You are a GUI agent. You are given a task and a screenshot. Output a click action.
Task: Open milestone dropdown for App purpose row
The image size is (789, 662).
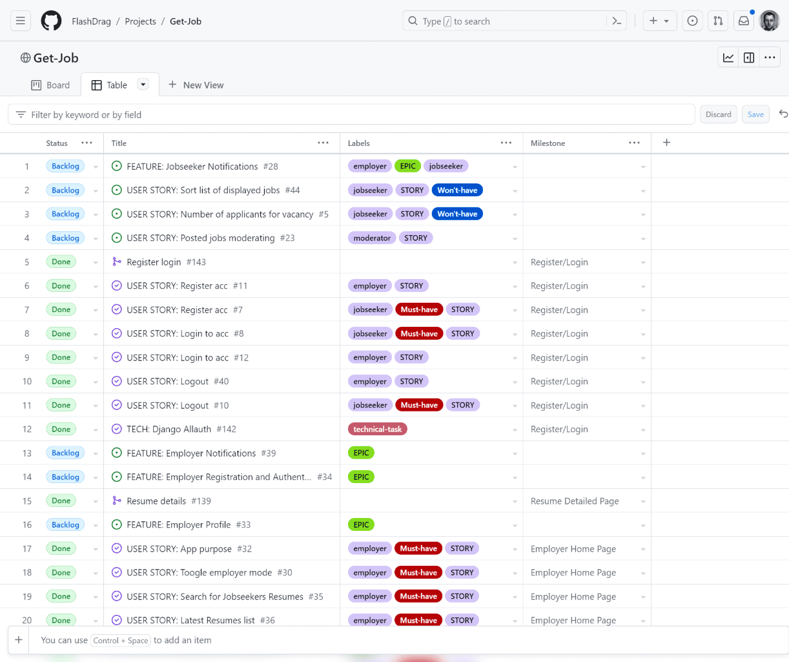click(x=643, y=549)
